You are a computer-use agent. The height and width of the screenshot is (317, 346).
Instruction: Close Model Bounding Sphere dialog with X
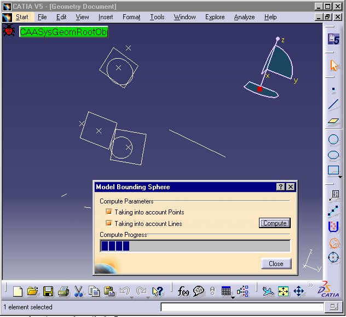pos(291,187)
